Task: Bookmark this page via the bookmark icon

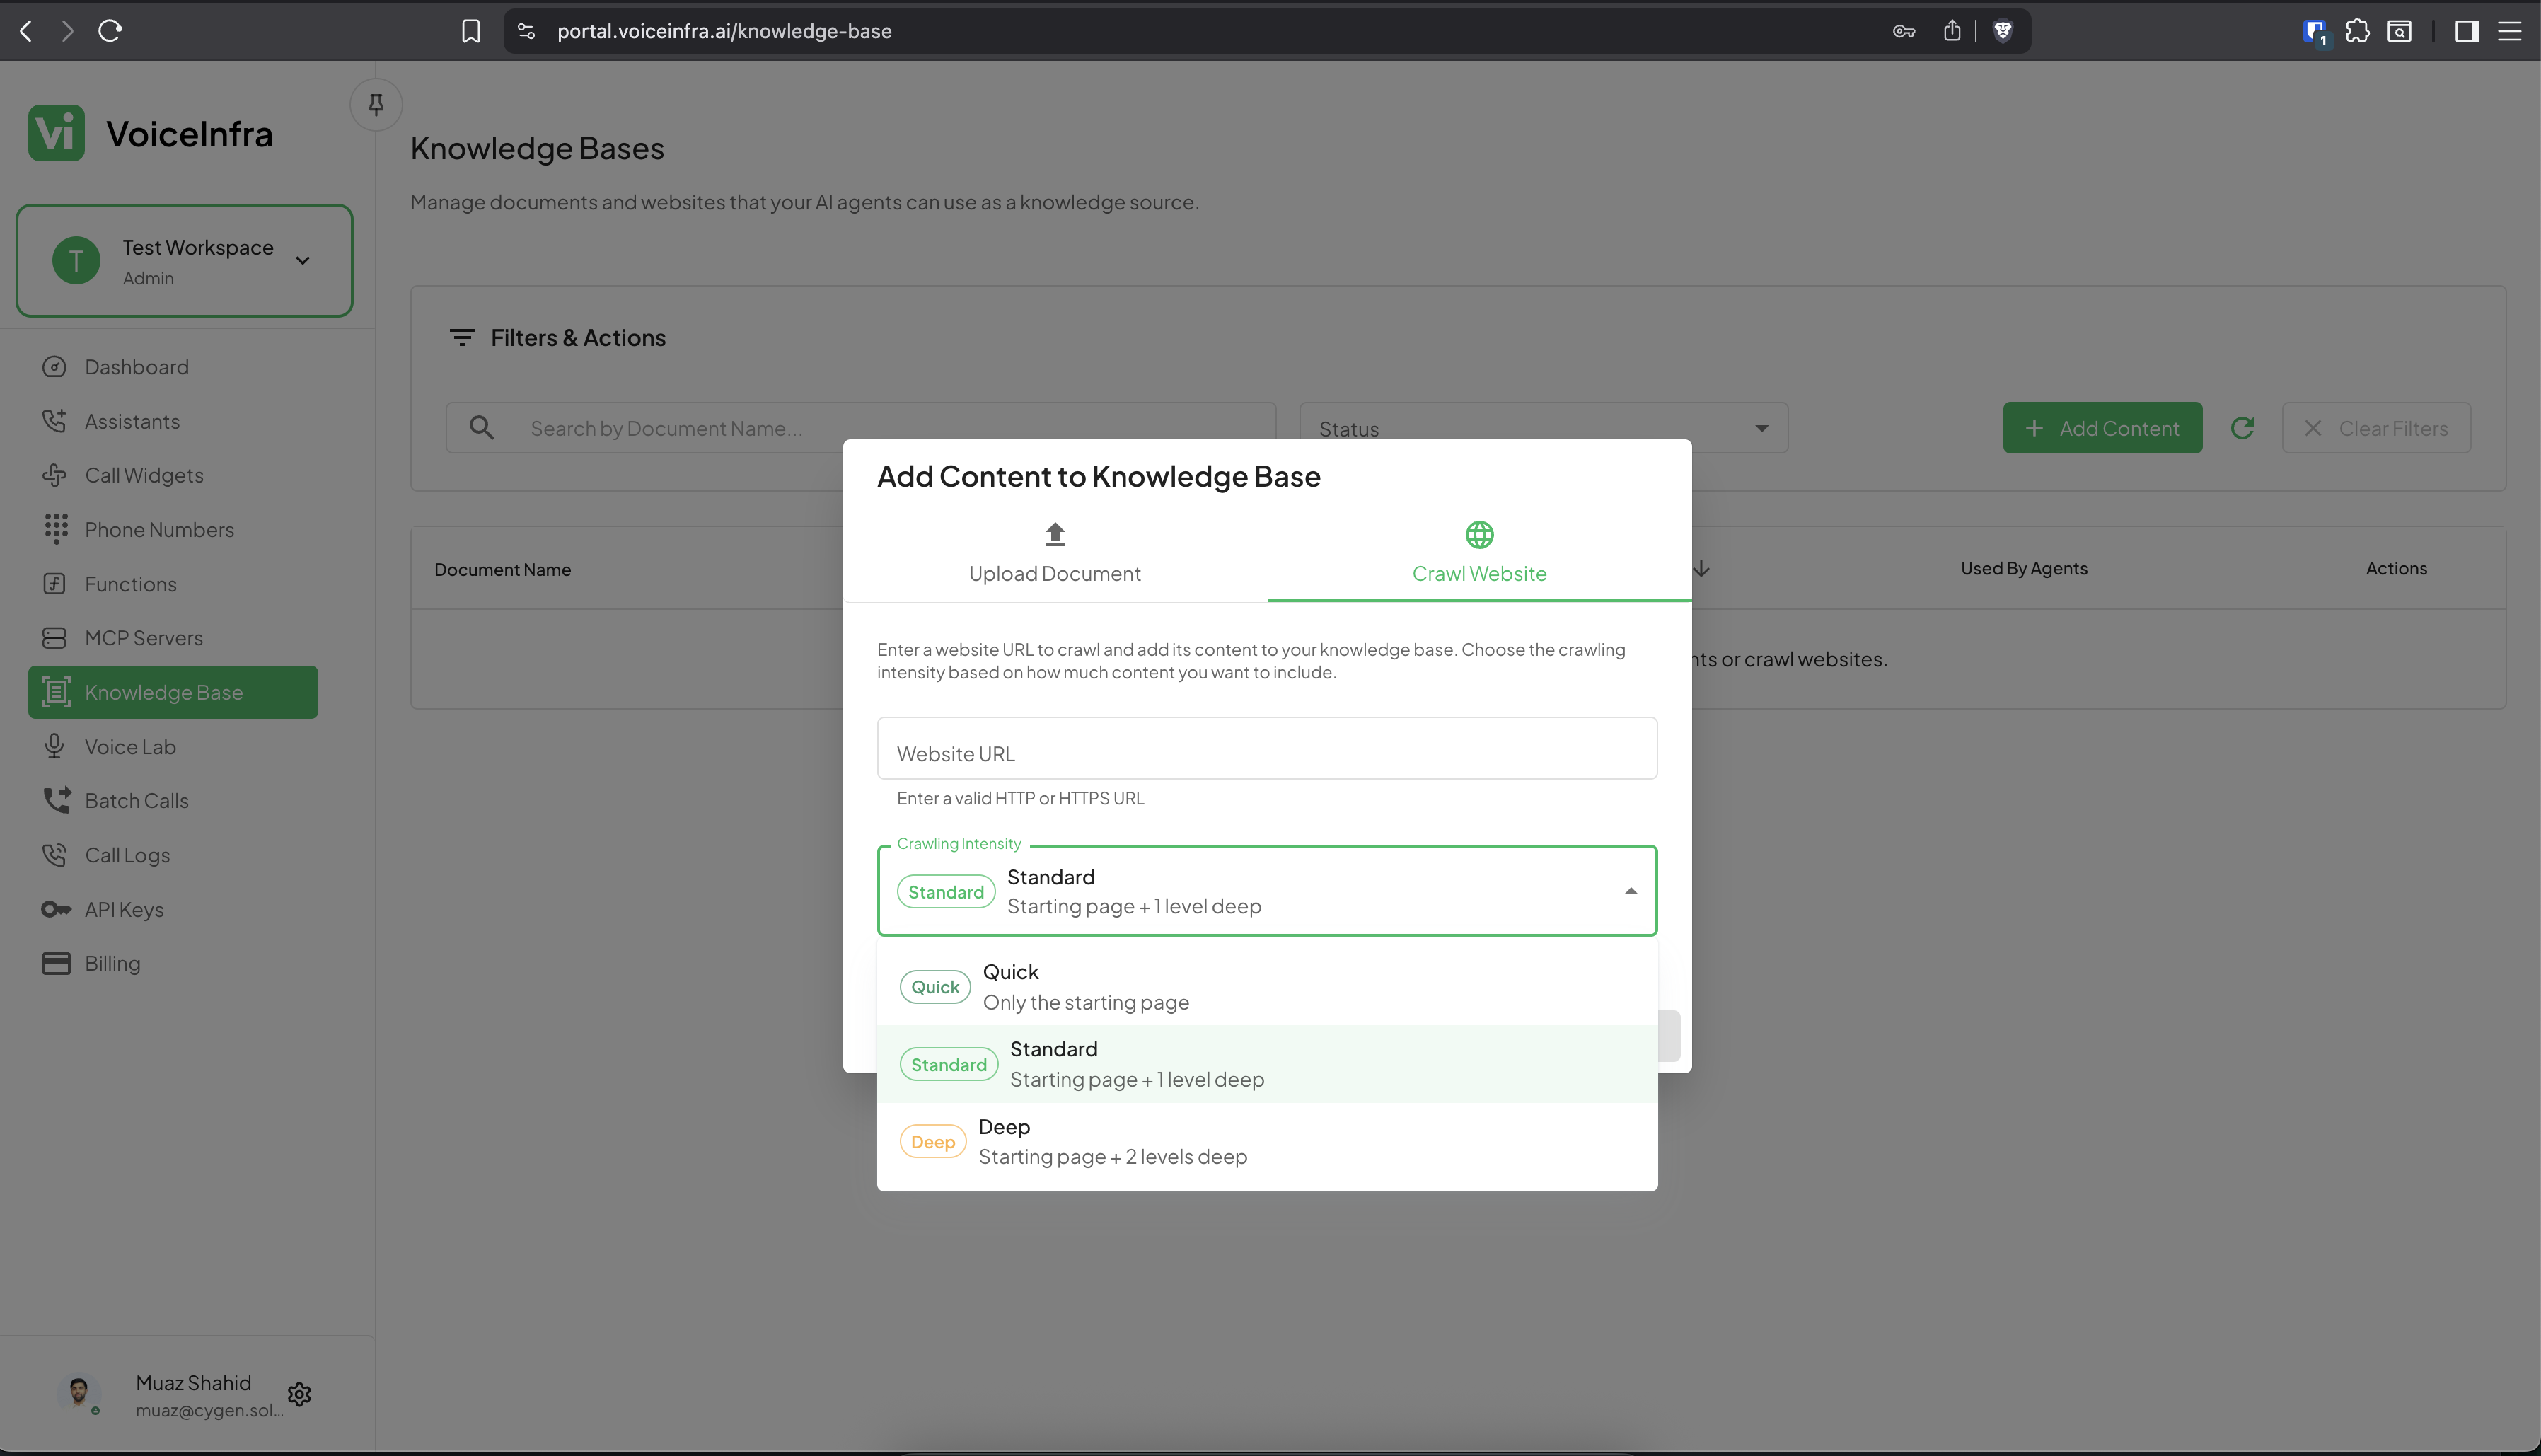Action: [471, 31]
